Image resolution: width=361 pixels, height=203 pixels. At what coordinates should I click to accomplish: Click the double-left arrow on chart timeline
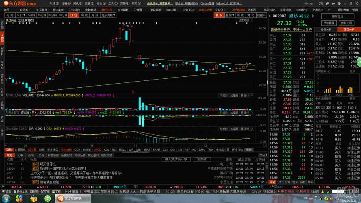pyautogui.click(x=6, y=145)
